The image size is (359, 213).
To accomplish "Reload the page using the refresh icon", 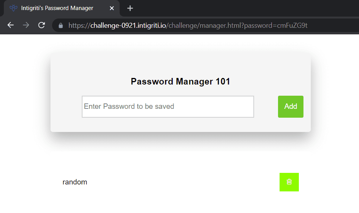I will (41, 25).
